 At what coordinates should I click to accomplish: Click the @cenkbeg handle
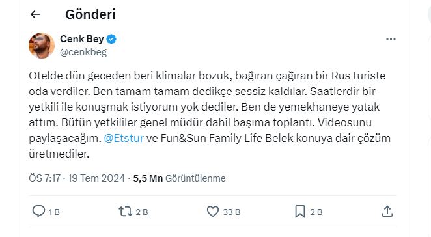coord(83,52)
